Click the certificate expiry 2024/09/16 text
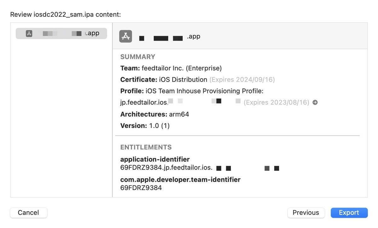This screenshot has width=378, height=228. 242,80
